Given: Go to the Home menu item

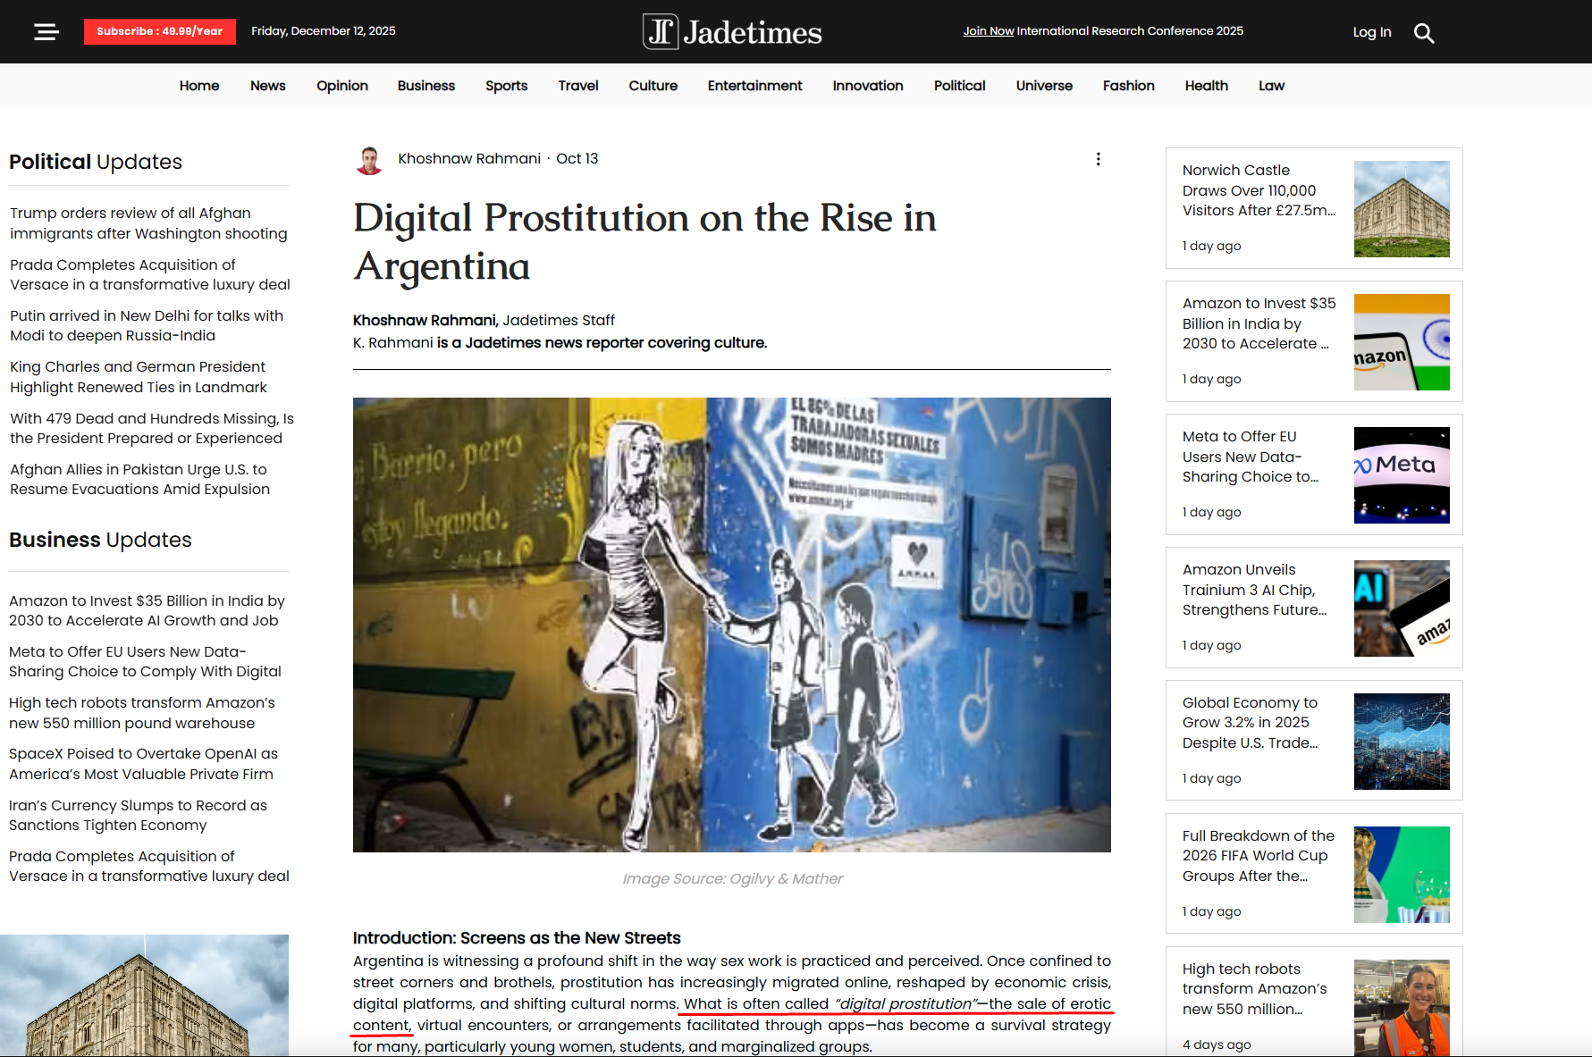Looking at the screenshot, I should [x=199, y=86].
